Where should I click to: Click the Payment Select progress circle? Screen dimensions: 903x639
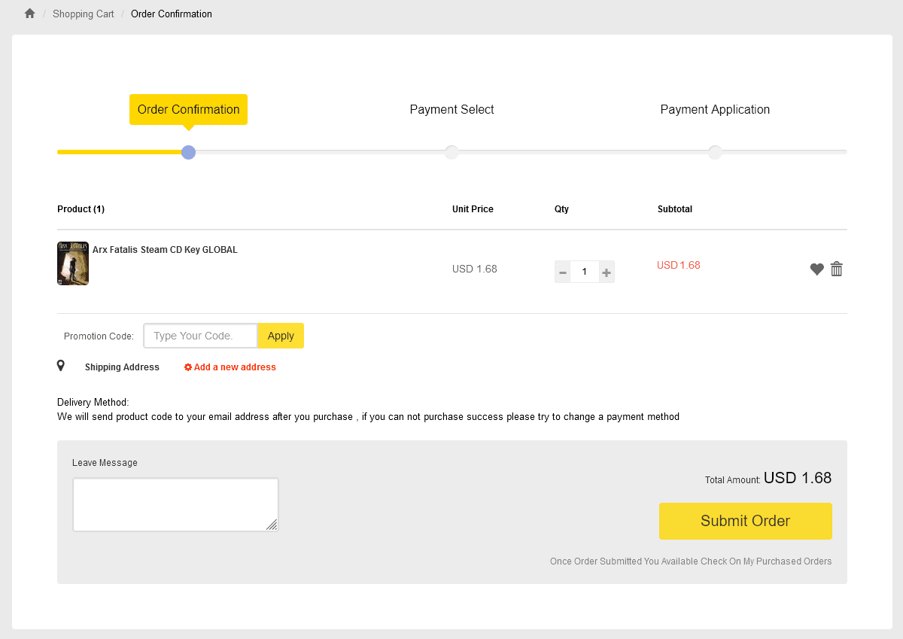451,152
